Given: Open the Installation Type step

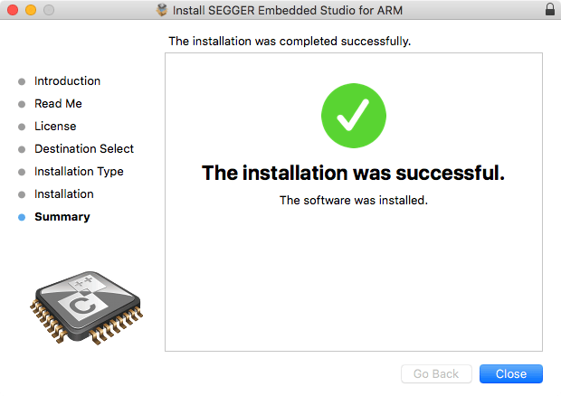Looking at the screenshot, I should [79, 172].
